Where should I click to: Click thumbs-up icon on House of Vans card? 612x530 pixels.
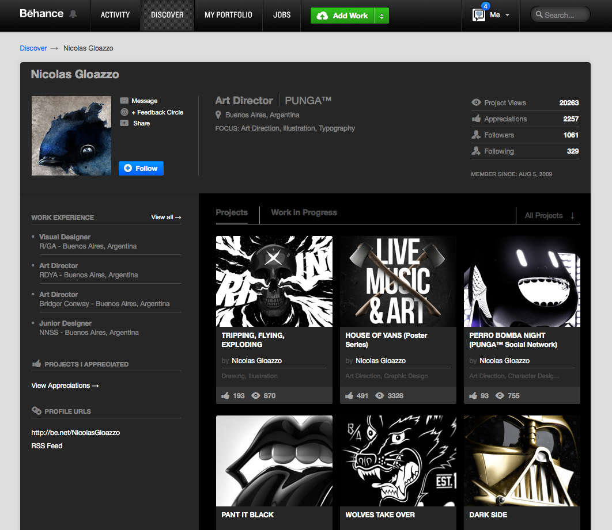pos(349,395)
